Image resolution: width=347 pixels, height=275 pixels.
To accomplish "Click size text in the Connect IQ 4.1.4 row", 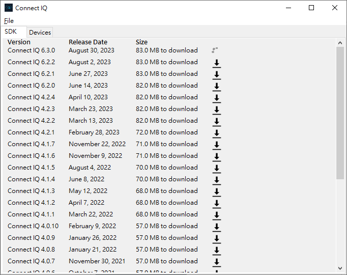I will click(x=167, y=179).
